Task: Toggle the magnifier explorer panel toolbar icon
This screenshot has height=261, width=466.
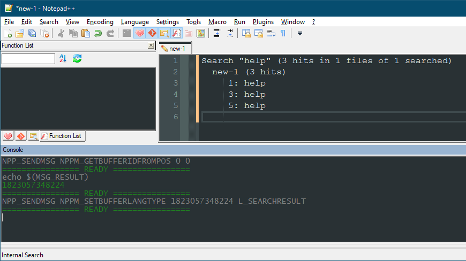Action: coord(164,33)
